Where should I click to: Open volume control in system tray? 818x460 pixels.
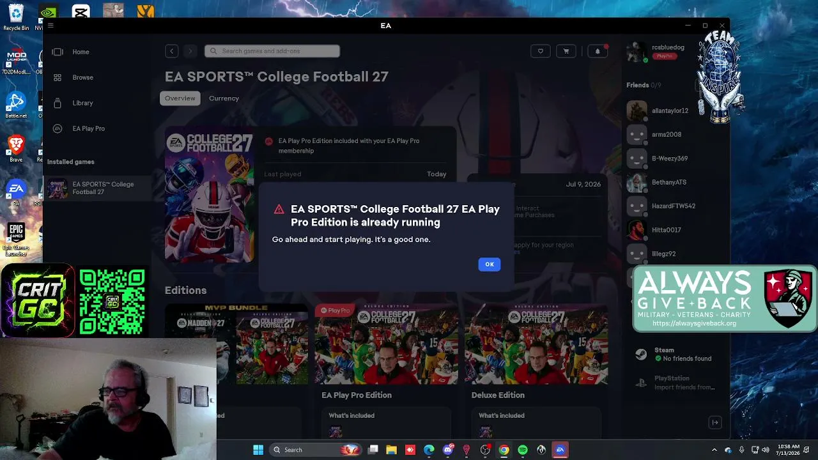point(765,450)
